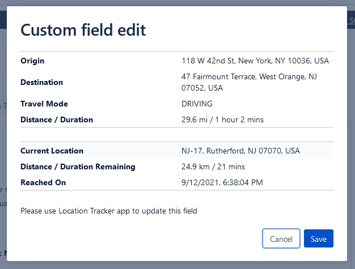Click the 'Distance / Duration' label

coord(57,119)
